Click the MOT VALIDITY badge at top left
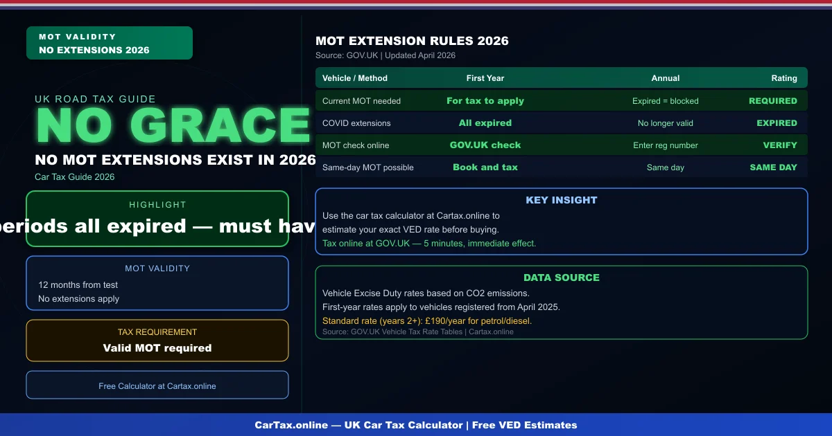Screen dimensions: 832x436 pos(109,42)
